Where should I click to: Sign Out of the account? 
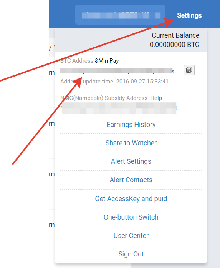(131, 254)
